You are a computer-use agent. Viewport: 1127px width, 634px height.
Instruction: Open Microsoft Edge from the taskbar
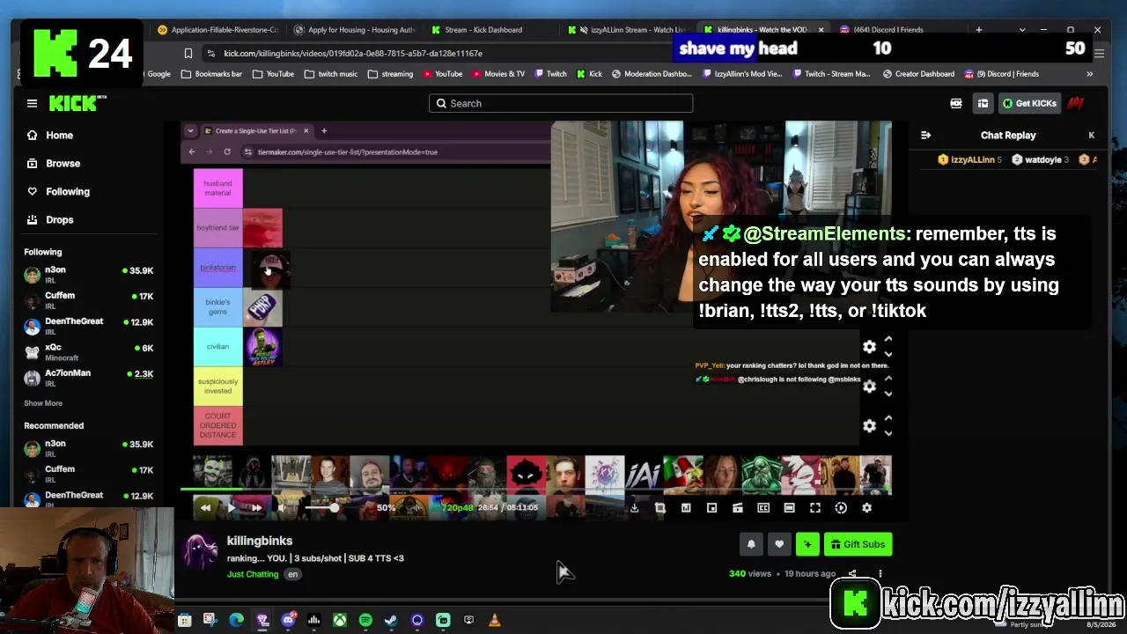pos(236,620)
